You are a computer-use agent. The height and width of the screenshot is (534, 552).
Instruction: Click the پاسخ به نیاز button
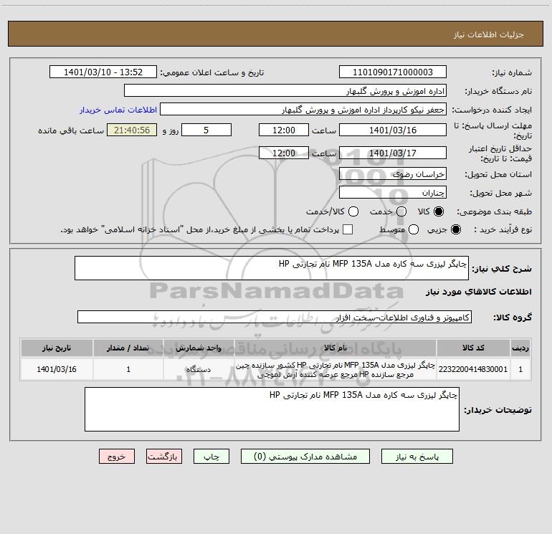coord(417,456)
